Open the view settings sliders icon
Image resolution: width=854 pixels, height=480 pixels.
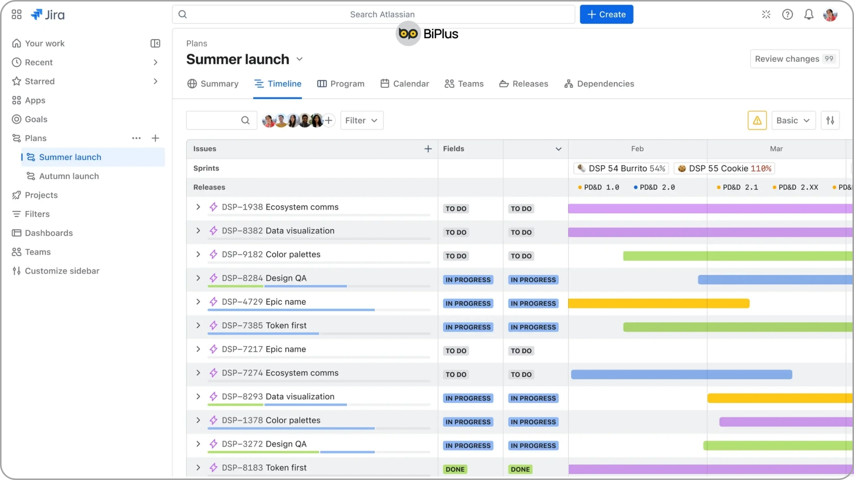coord(831,120)
